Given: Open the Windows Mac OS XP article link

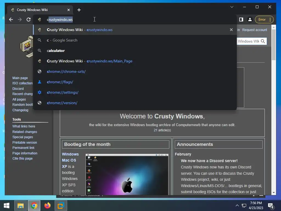Looking at the screenshot, I should click(70, 160).
